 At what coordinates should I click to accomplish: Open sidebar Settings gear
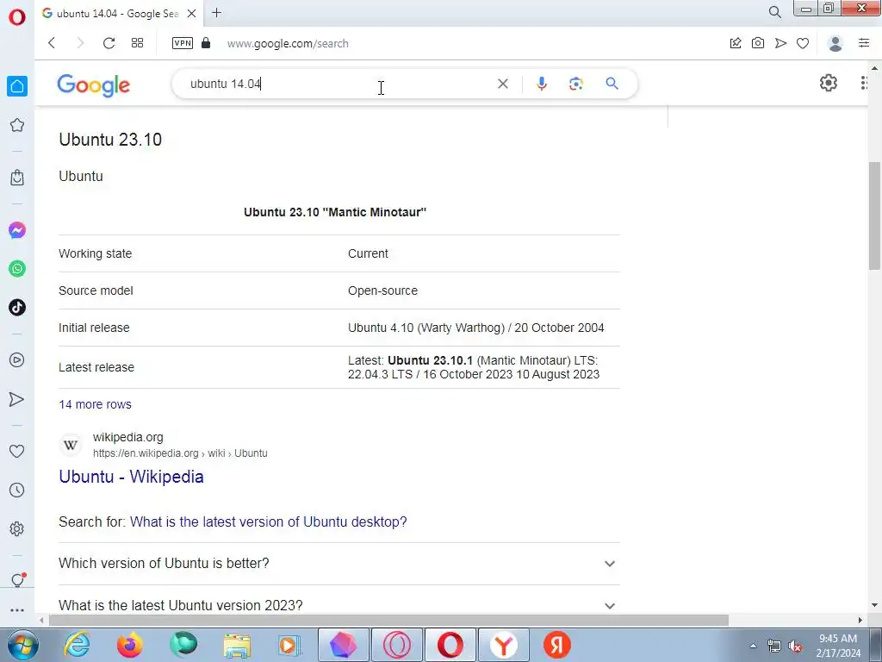17,528
